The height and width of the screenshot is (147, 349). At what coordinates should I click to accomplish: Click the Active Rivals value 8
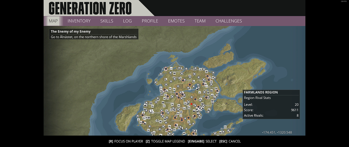(298, 116)
